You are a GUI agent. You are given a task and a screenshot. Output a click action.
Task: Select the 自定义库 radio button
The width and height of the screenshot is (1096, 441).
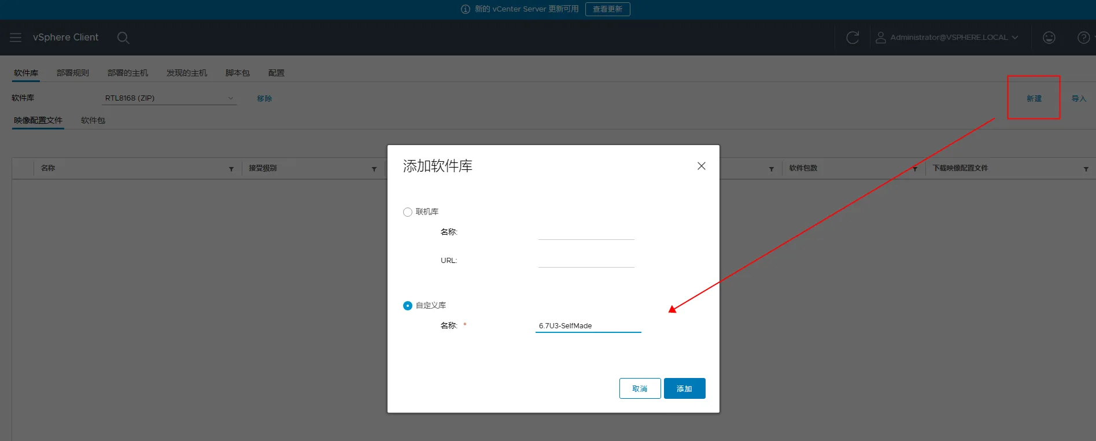(x=408, y=306)
